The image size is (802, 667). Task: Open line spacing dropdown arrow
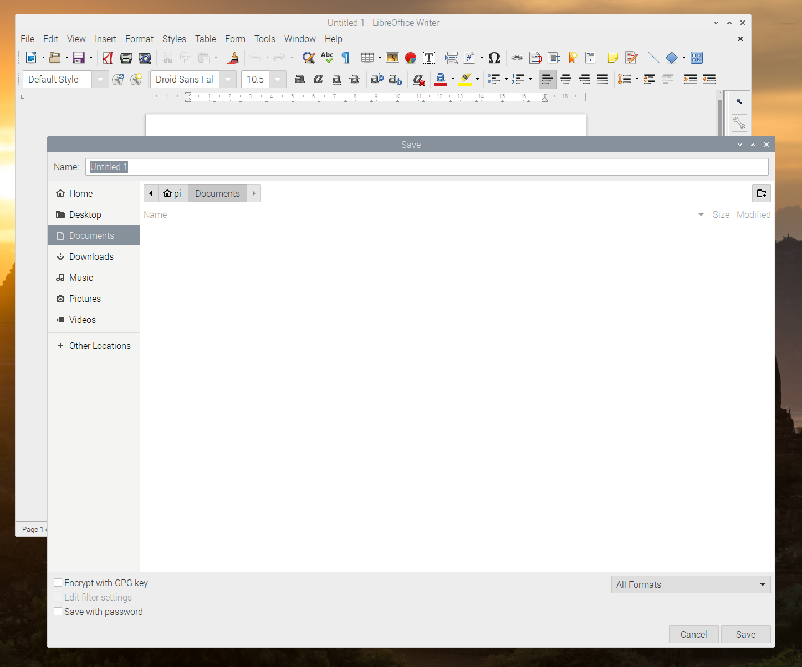click(637, 79)
